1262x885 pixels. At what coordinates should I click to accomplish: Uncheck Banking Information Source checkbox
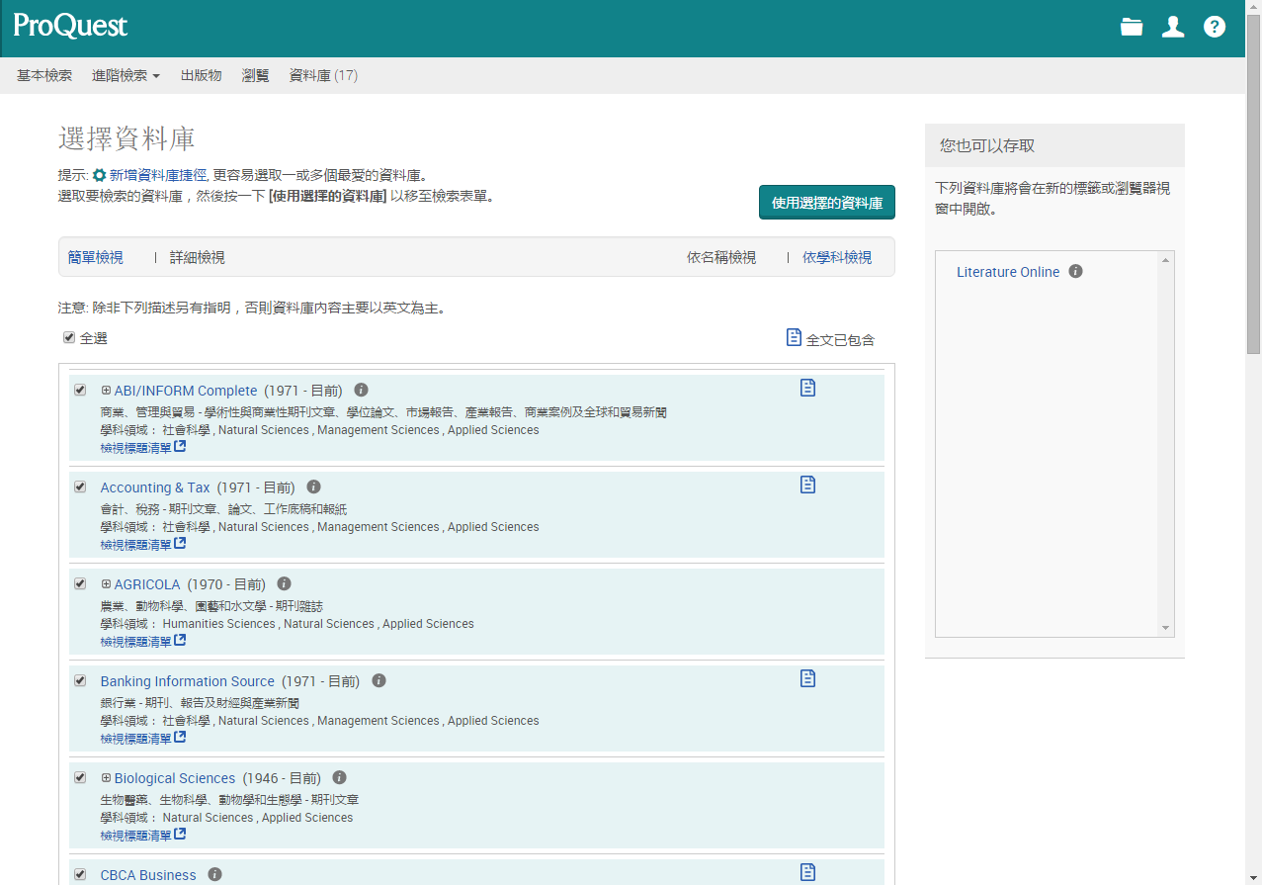(80, 680)
